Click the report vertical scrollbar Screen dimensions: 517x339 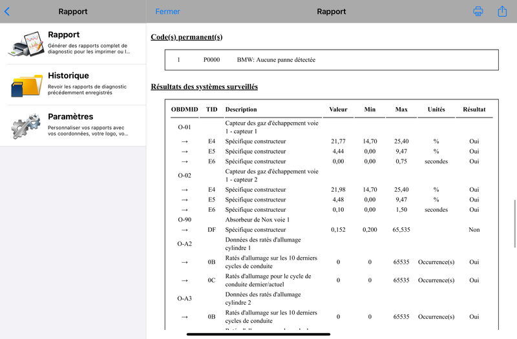pyautogui.click(x=514, y=223)
